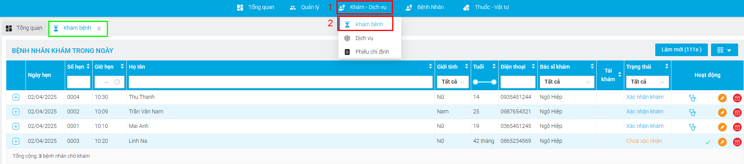Click the stethoscope icon for Mai Anh
The image size is (744, 164).
pos(692,127)
